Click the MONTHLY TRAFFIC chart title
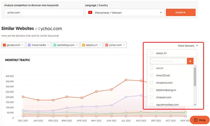The height and width of the screenshot is (126, 210). 17,60
